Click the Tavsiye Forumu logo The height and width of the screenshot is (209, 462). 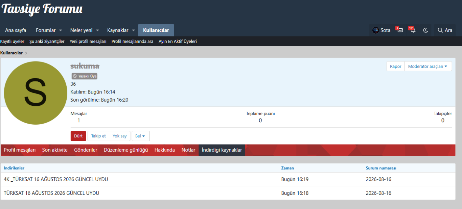42,9
